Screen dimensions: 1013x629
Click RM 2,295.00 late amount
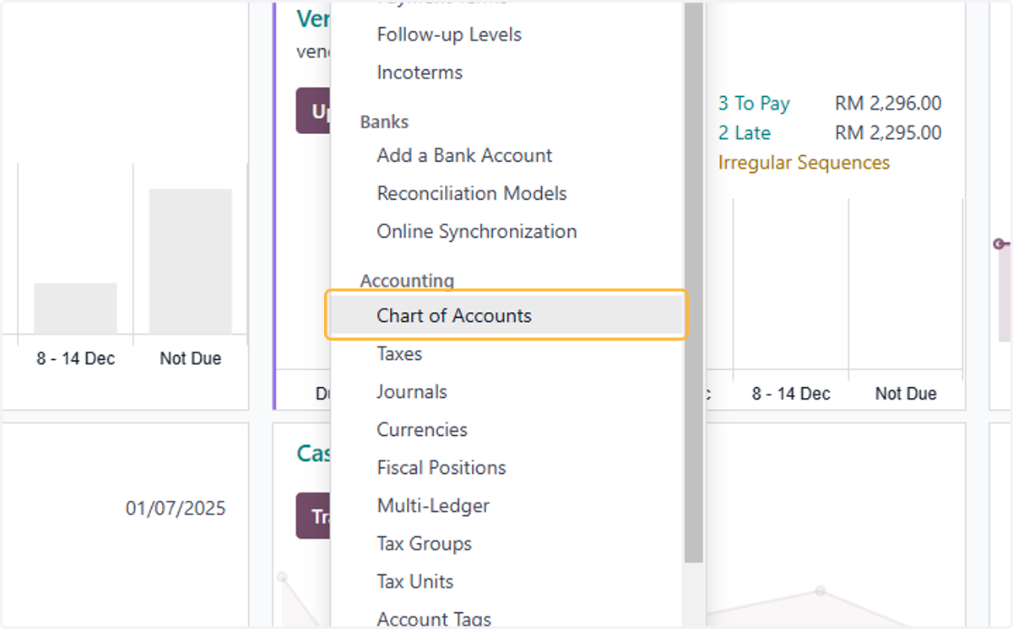pyautogui.click(x=888, y=133)
